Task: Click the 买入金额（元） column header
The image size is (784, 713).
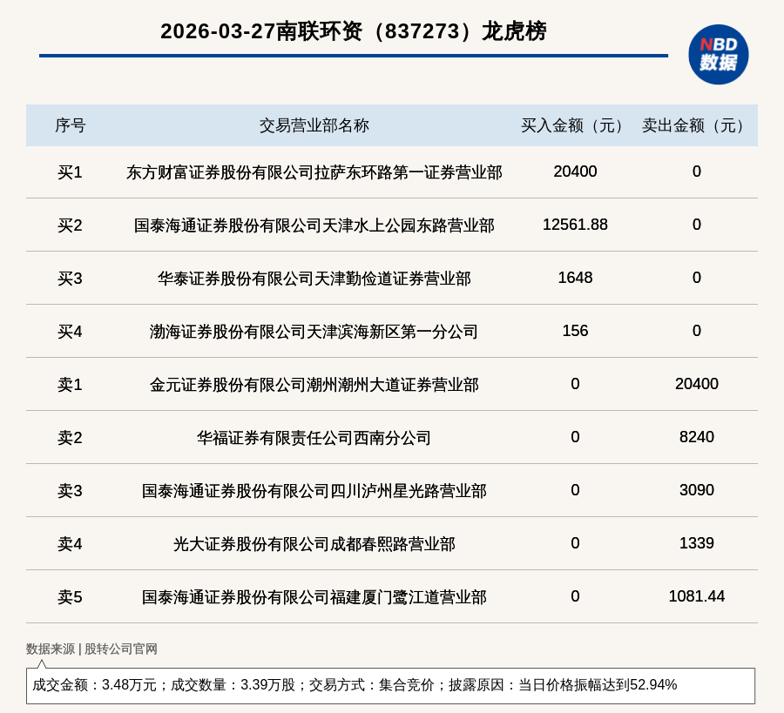Action: (x=575, y=125)
